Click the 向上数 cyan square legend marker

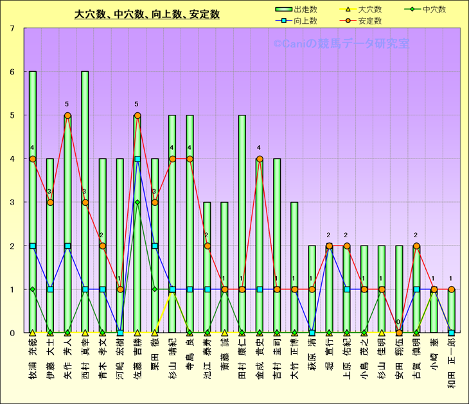[283, 21]
